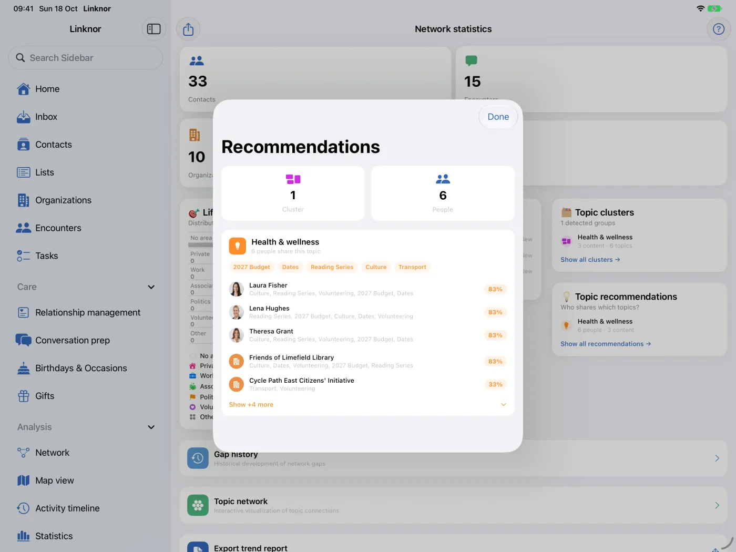Click Show all clusters link

(x=590, y=260)
